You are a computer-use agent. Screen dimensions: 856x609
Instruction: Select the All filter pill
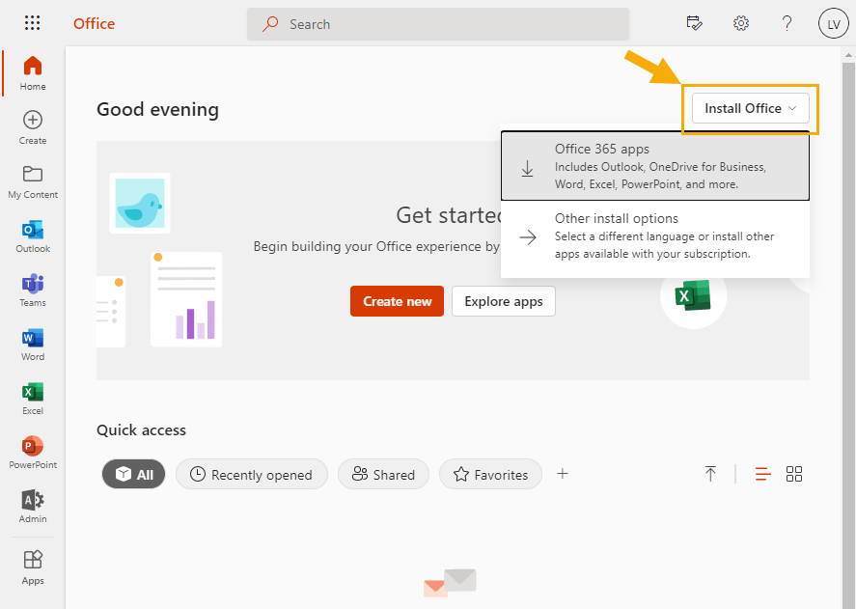click(x=134, y=474)
